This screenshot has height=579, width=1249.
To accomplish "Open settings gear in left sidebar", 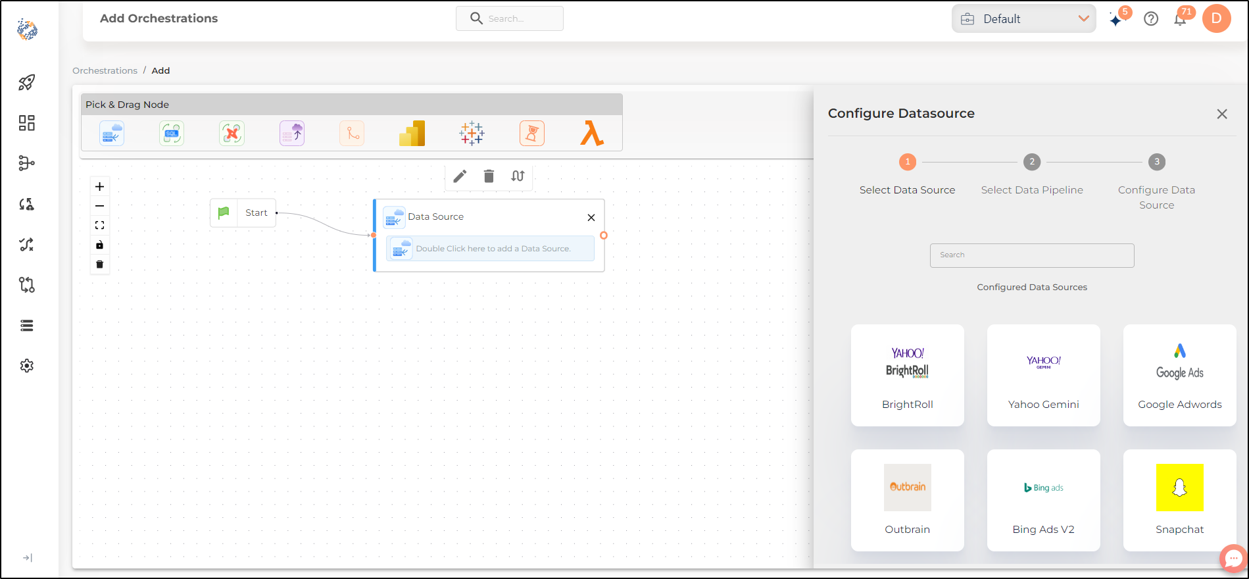I will click(27, 366).
